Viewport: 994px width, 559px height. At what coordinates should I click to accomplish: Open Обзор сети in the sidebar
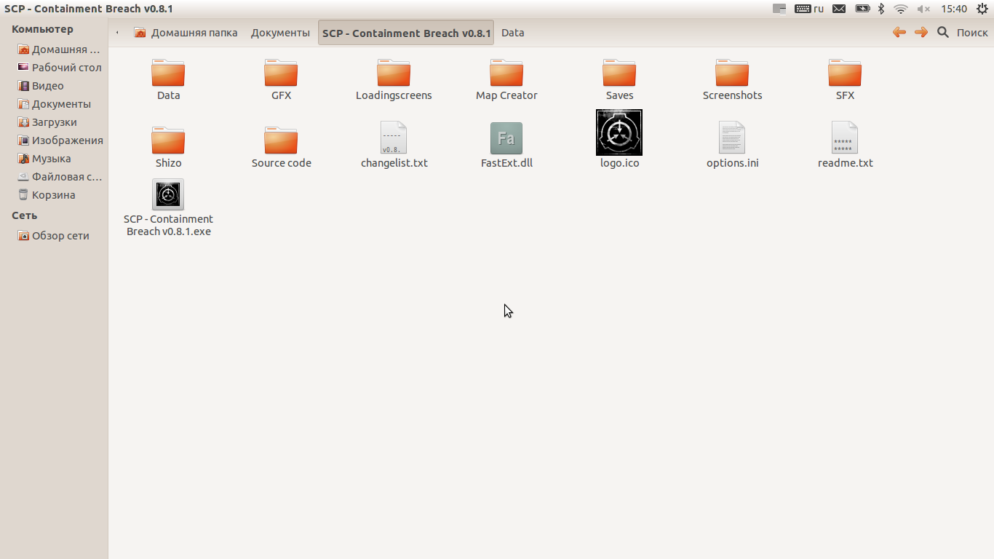tap(54, 236)
